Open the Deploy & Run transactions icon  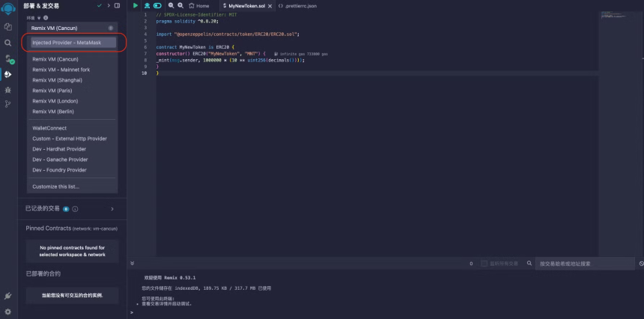pyautogui.click(x=7, y=74)
